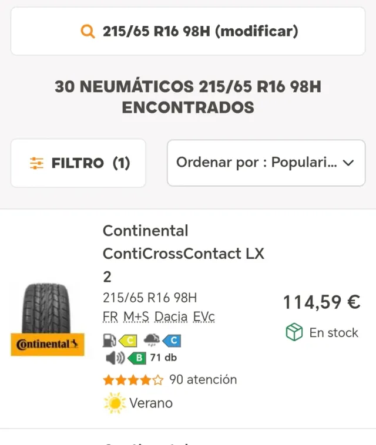Click the orange star rating
376x445 pixels.
click(133, 380)
